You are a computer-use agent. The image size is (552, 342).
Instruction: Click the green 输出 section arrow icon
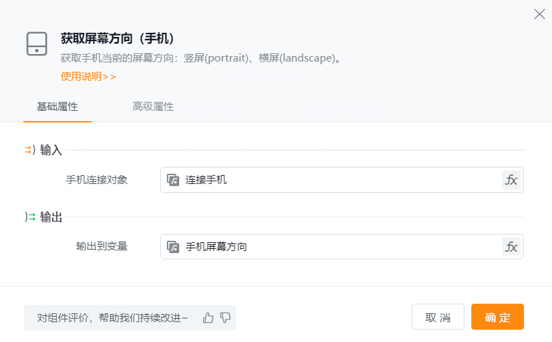pos(29,217)
